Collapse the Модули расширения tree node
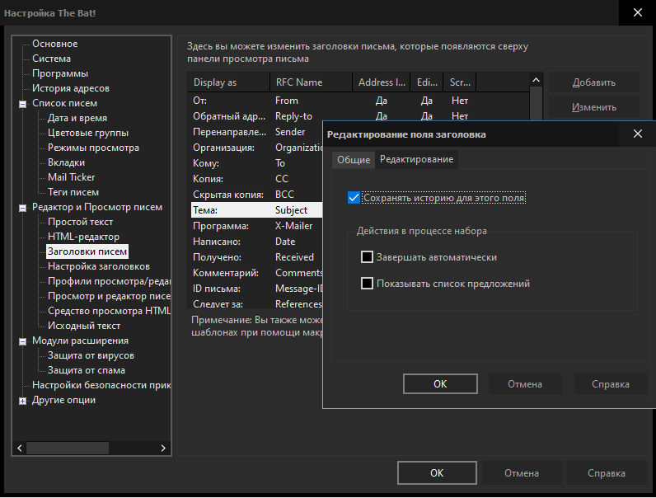 22,341
